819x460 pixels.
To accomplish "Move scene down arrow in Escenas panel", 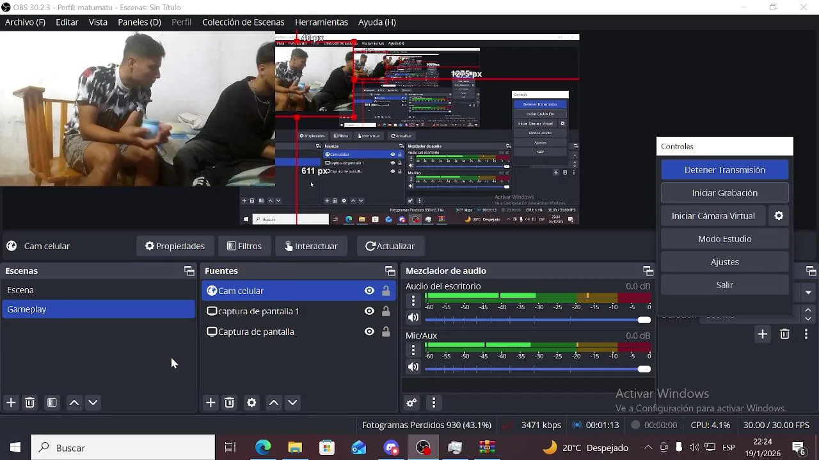I will (93, 402).
